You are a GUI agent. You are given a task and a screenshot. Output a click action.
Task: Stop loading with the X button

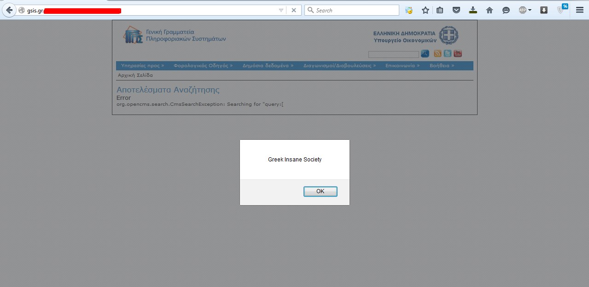tap(294, 10)
